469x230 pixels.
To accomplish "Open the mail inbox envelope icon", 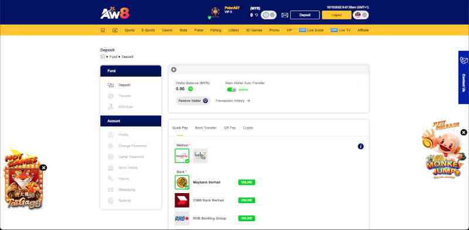I will coord(285,15).
